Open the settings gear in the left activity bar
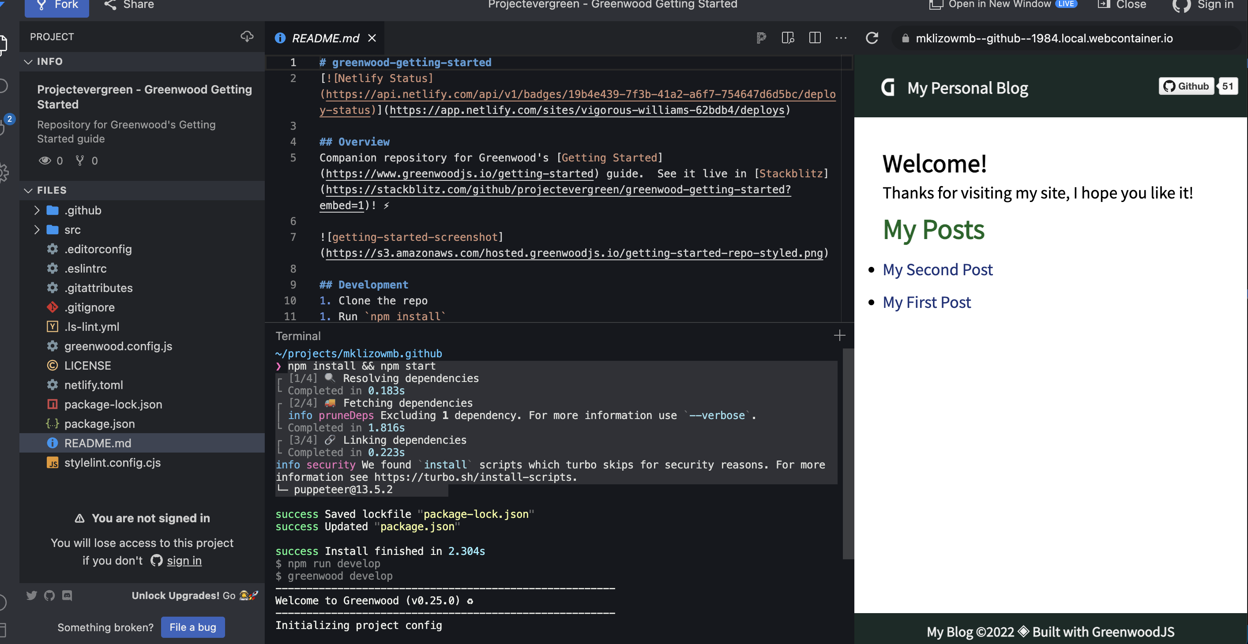This screenshot has width=1248, height=644. coord(3,172)
